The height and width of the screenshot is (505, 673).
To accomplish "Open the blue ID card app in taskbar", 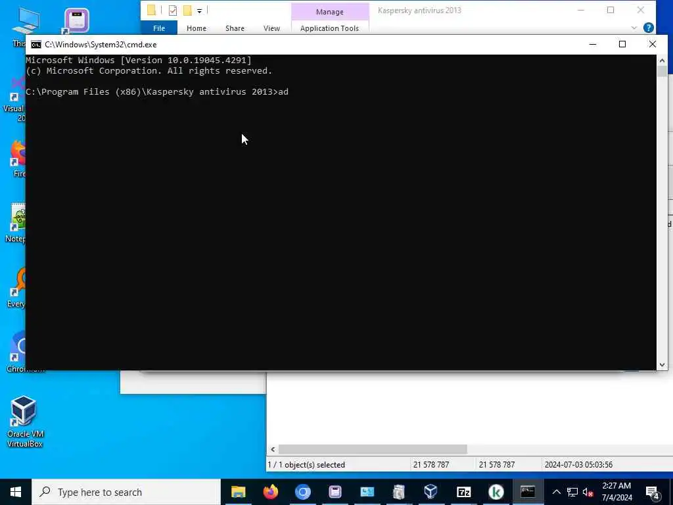I will 367,492.
